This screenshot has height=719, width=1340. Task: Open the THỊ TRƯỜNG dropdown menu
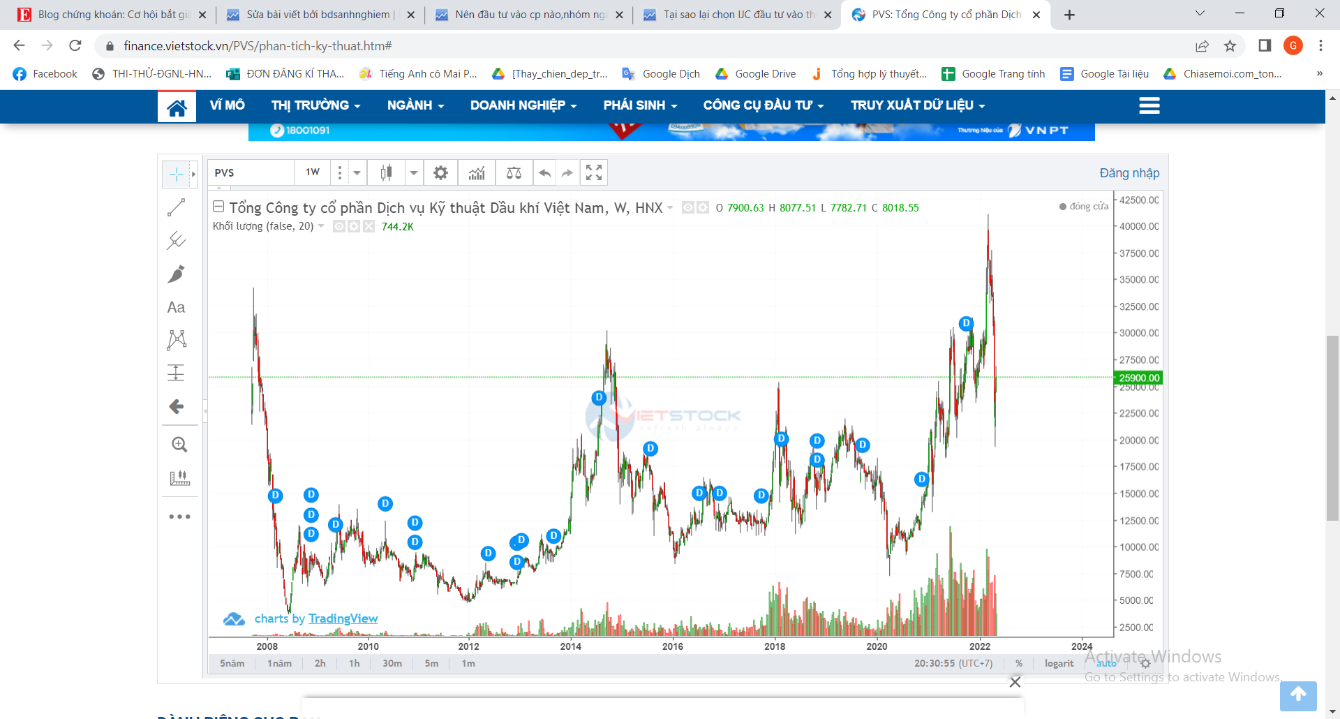pyautogui.click(x=315, y=105)
